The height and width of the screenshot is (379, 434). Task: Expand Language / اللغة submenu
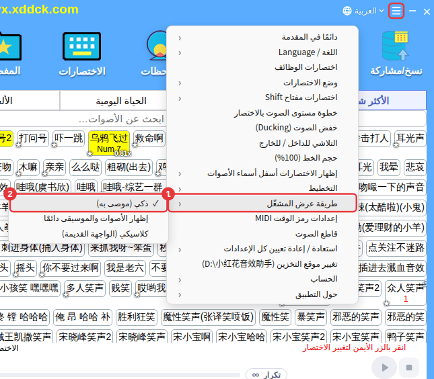[x=262, y=52]
